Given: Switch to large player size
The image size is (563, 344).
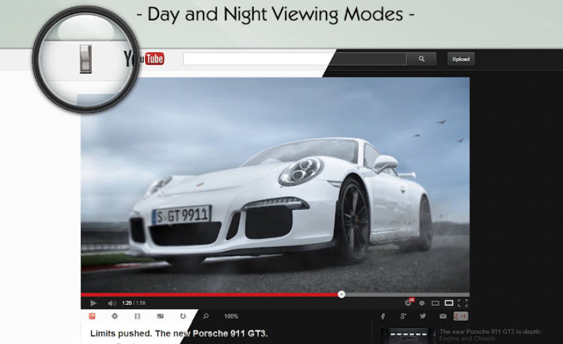Looking at the screenshot, I should pos(449,303).
